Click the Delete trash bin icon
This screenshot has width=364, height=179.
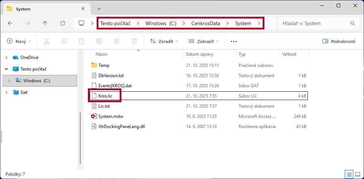(134, 41)
